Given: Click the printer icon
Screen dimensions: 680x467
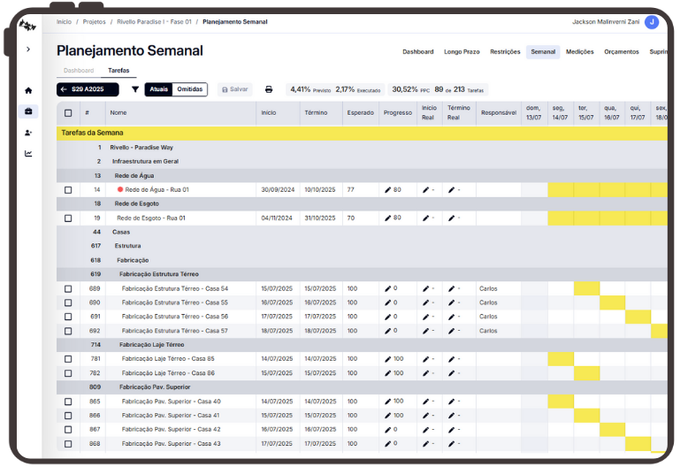Looking at the screenshot, I should pyautogui.click(x=269, y=89).
